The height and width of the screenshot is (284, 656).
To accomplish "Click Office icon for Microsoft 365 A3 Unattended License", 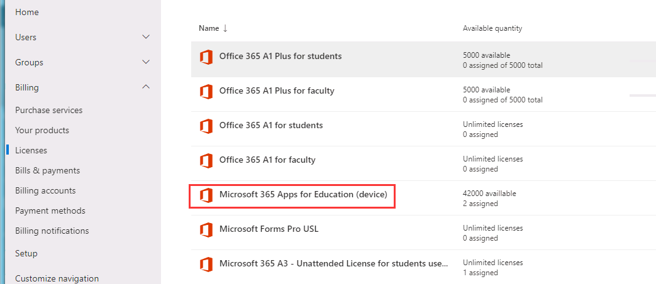I will [x=206, y=265].
